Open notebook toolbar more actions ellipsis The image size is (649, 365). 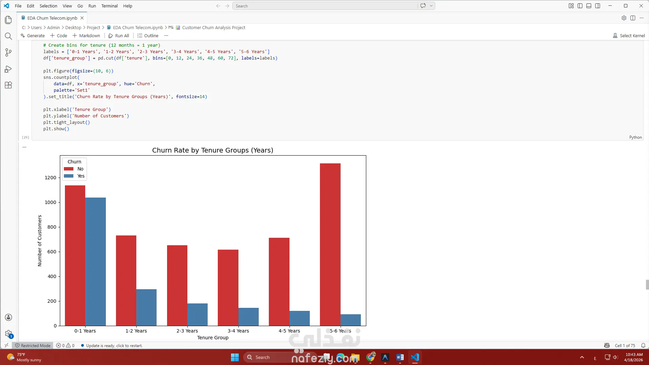[x=166, y=36]
